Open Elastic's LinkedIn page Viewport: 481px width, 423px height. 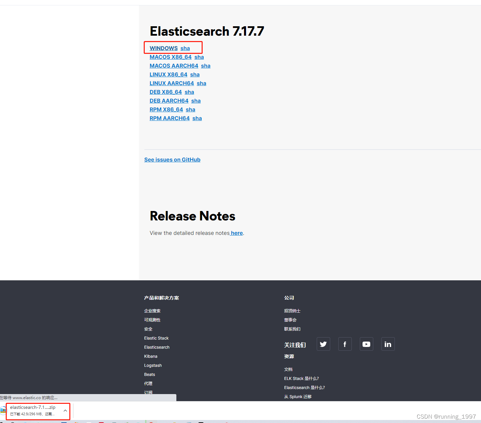388,344
